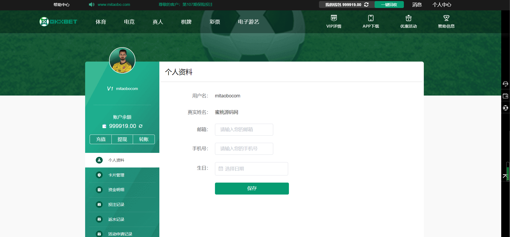Open the 优惠活动 gift icon
The image size is (510, 237).
tap(408, 18)
